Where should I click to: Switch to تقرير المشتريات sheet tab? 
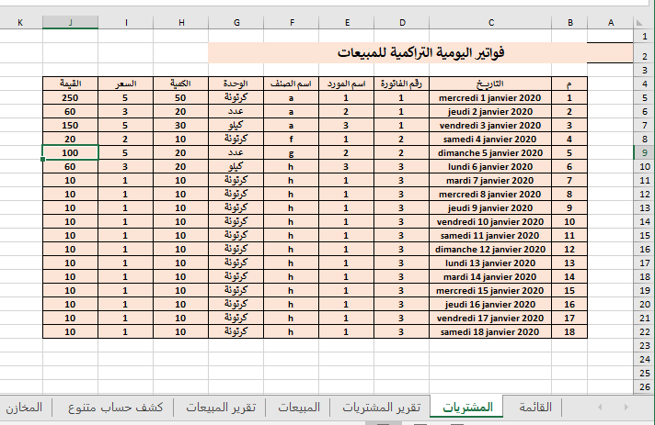(381, 407)
